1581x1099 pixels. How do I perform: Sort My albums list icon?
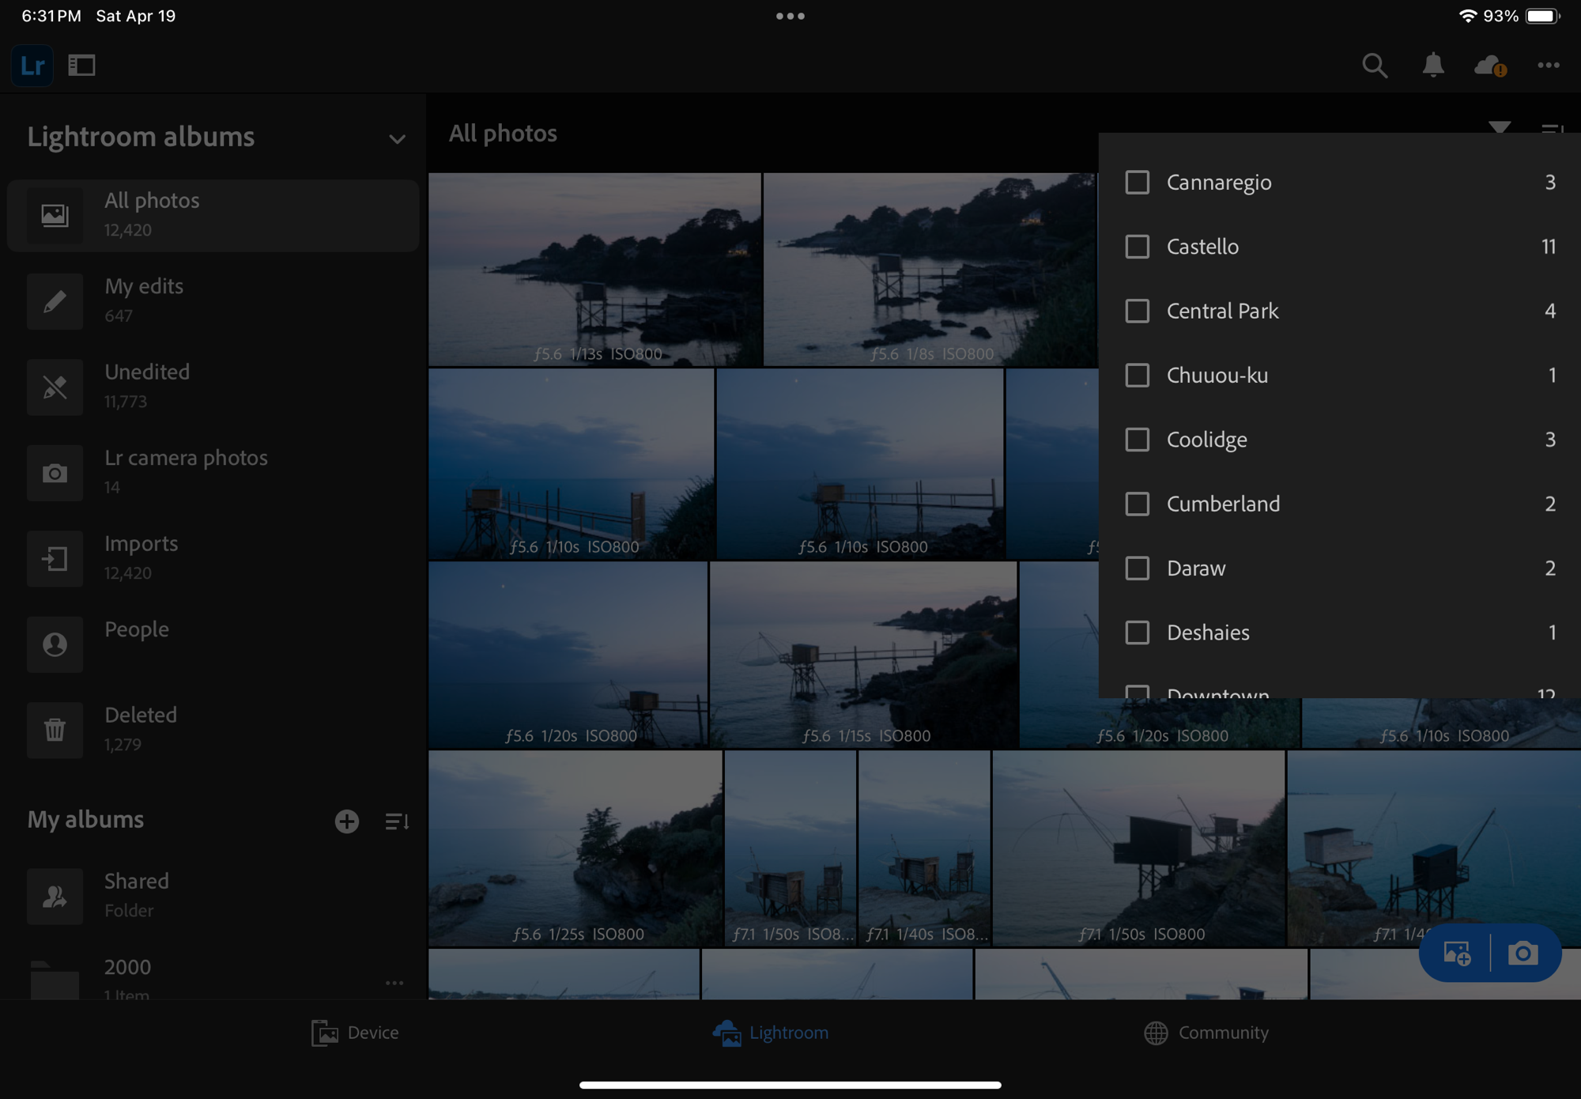(397, 821)
